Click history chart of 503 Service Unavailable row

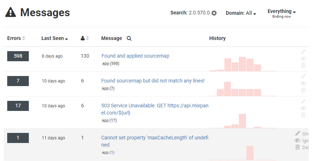pos(243,121)
